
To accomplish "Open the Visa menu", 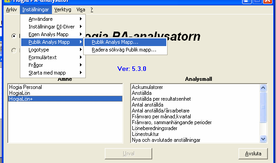I will coord(81,9).
